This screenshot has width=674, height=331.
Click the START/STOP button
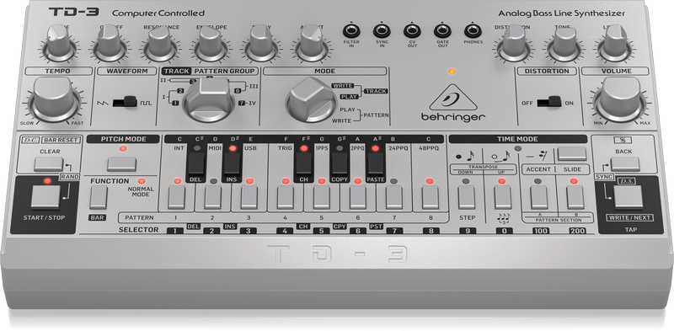[45, 197]
